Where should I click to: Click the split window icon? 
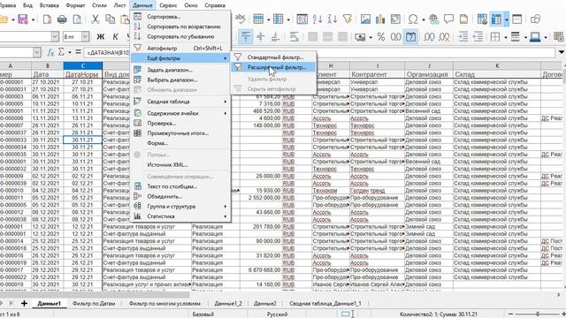point(516,19)
